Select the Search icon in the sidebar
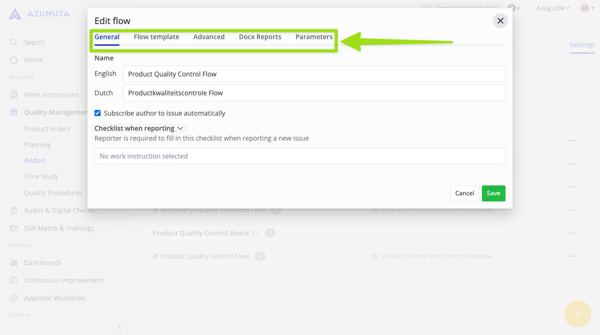600x335 pixels. pos(14,42)
